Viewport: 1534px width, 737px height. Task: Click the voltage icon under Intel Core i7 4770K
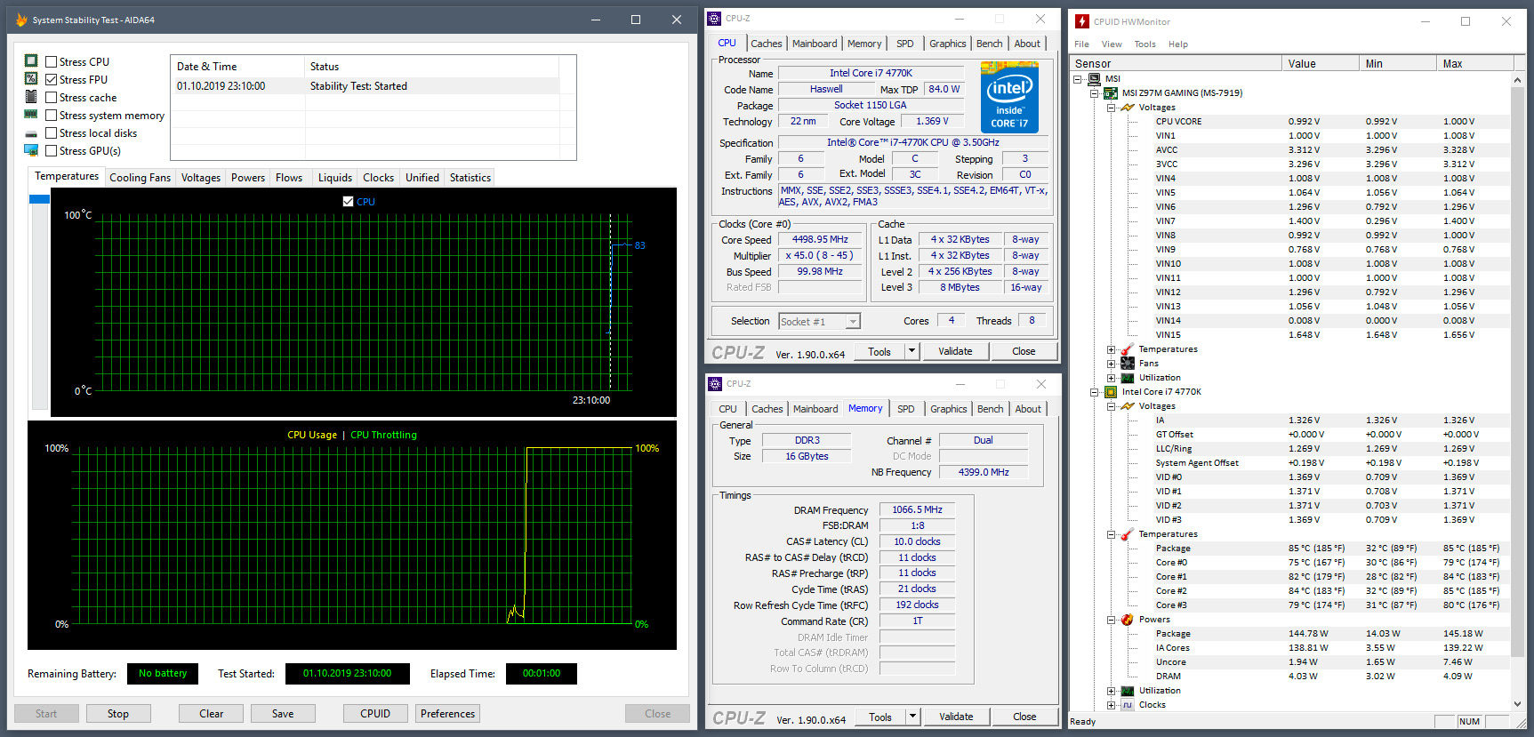pyautogui.click(x=1128, y=405)
